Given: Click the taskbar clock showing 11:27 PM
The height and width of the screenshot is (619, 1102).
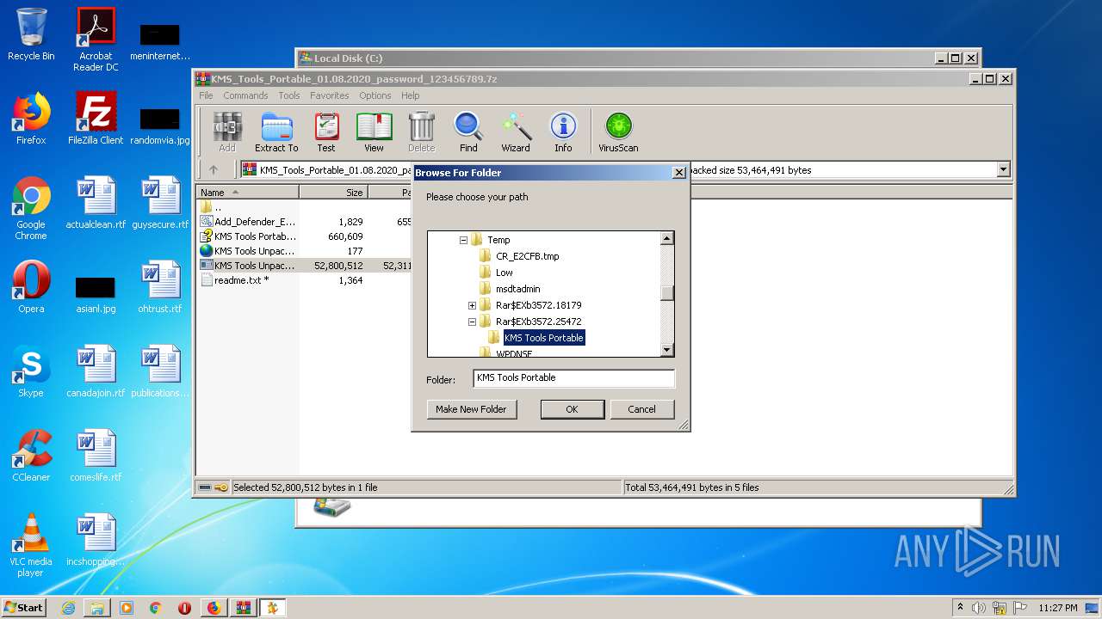Looking at the screenshot, I should pos(1058,608).
